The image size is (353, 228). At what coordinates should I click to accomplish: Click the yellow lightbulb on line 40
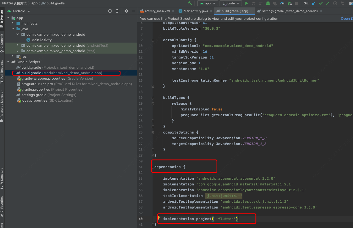pos(158,218)
